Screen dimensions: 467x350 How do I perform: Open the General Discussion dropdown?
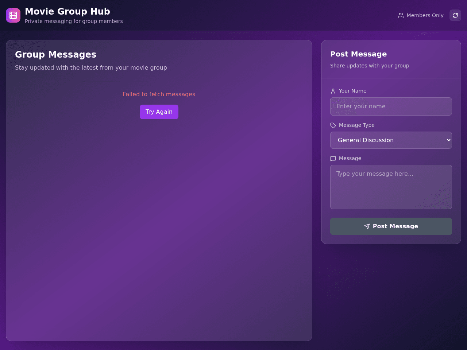coord(391,140)
